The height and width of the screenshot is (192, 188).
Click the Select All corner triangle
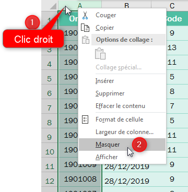(x=53, y=6)
